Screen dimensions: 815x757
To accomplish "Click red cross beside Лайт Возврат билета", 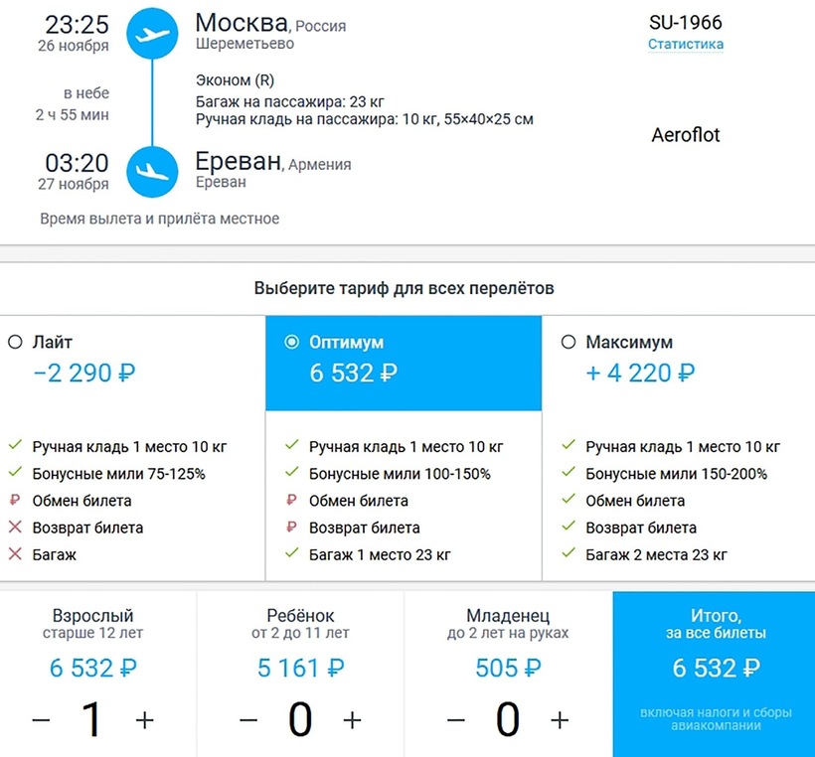I will (x=15, y=528).
